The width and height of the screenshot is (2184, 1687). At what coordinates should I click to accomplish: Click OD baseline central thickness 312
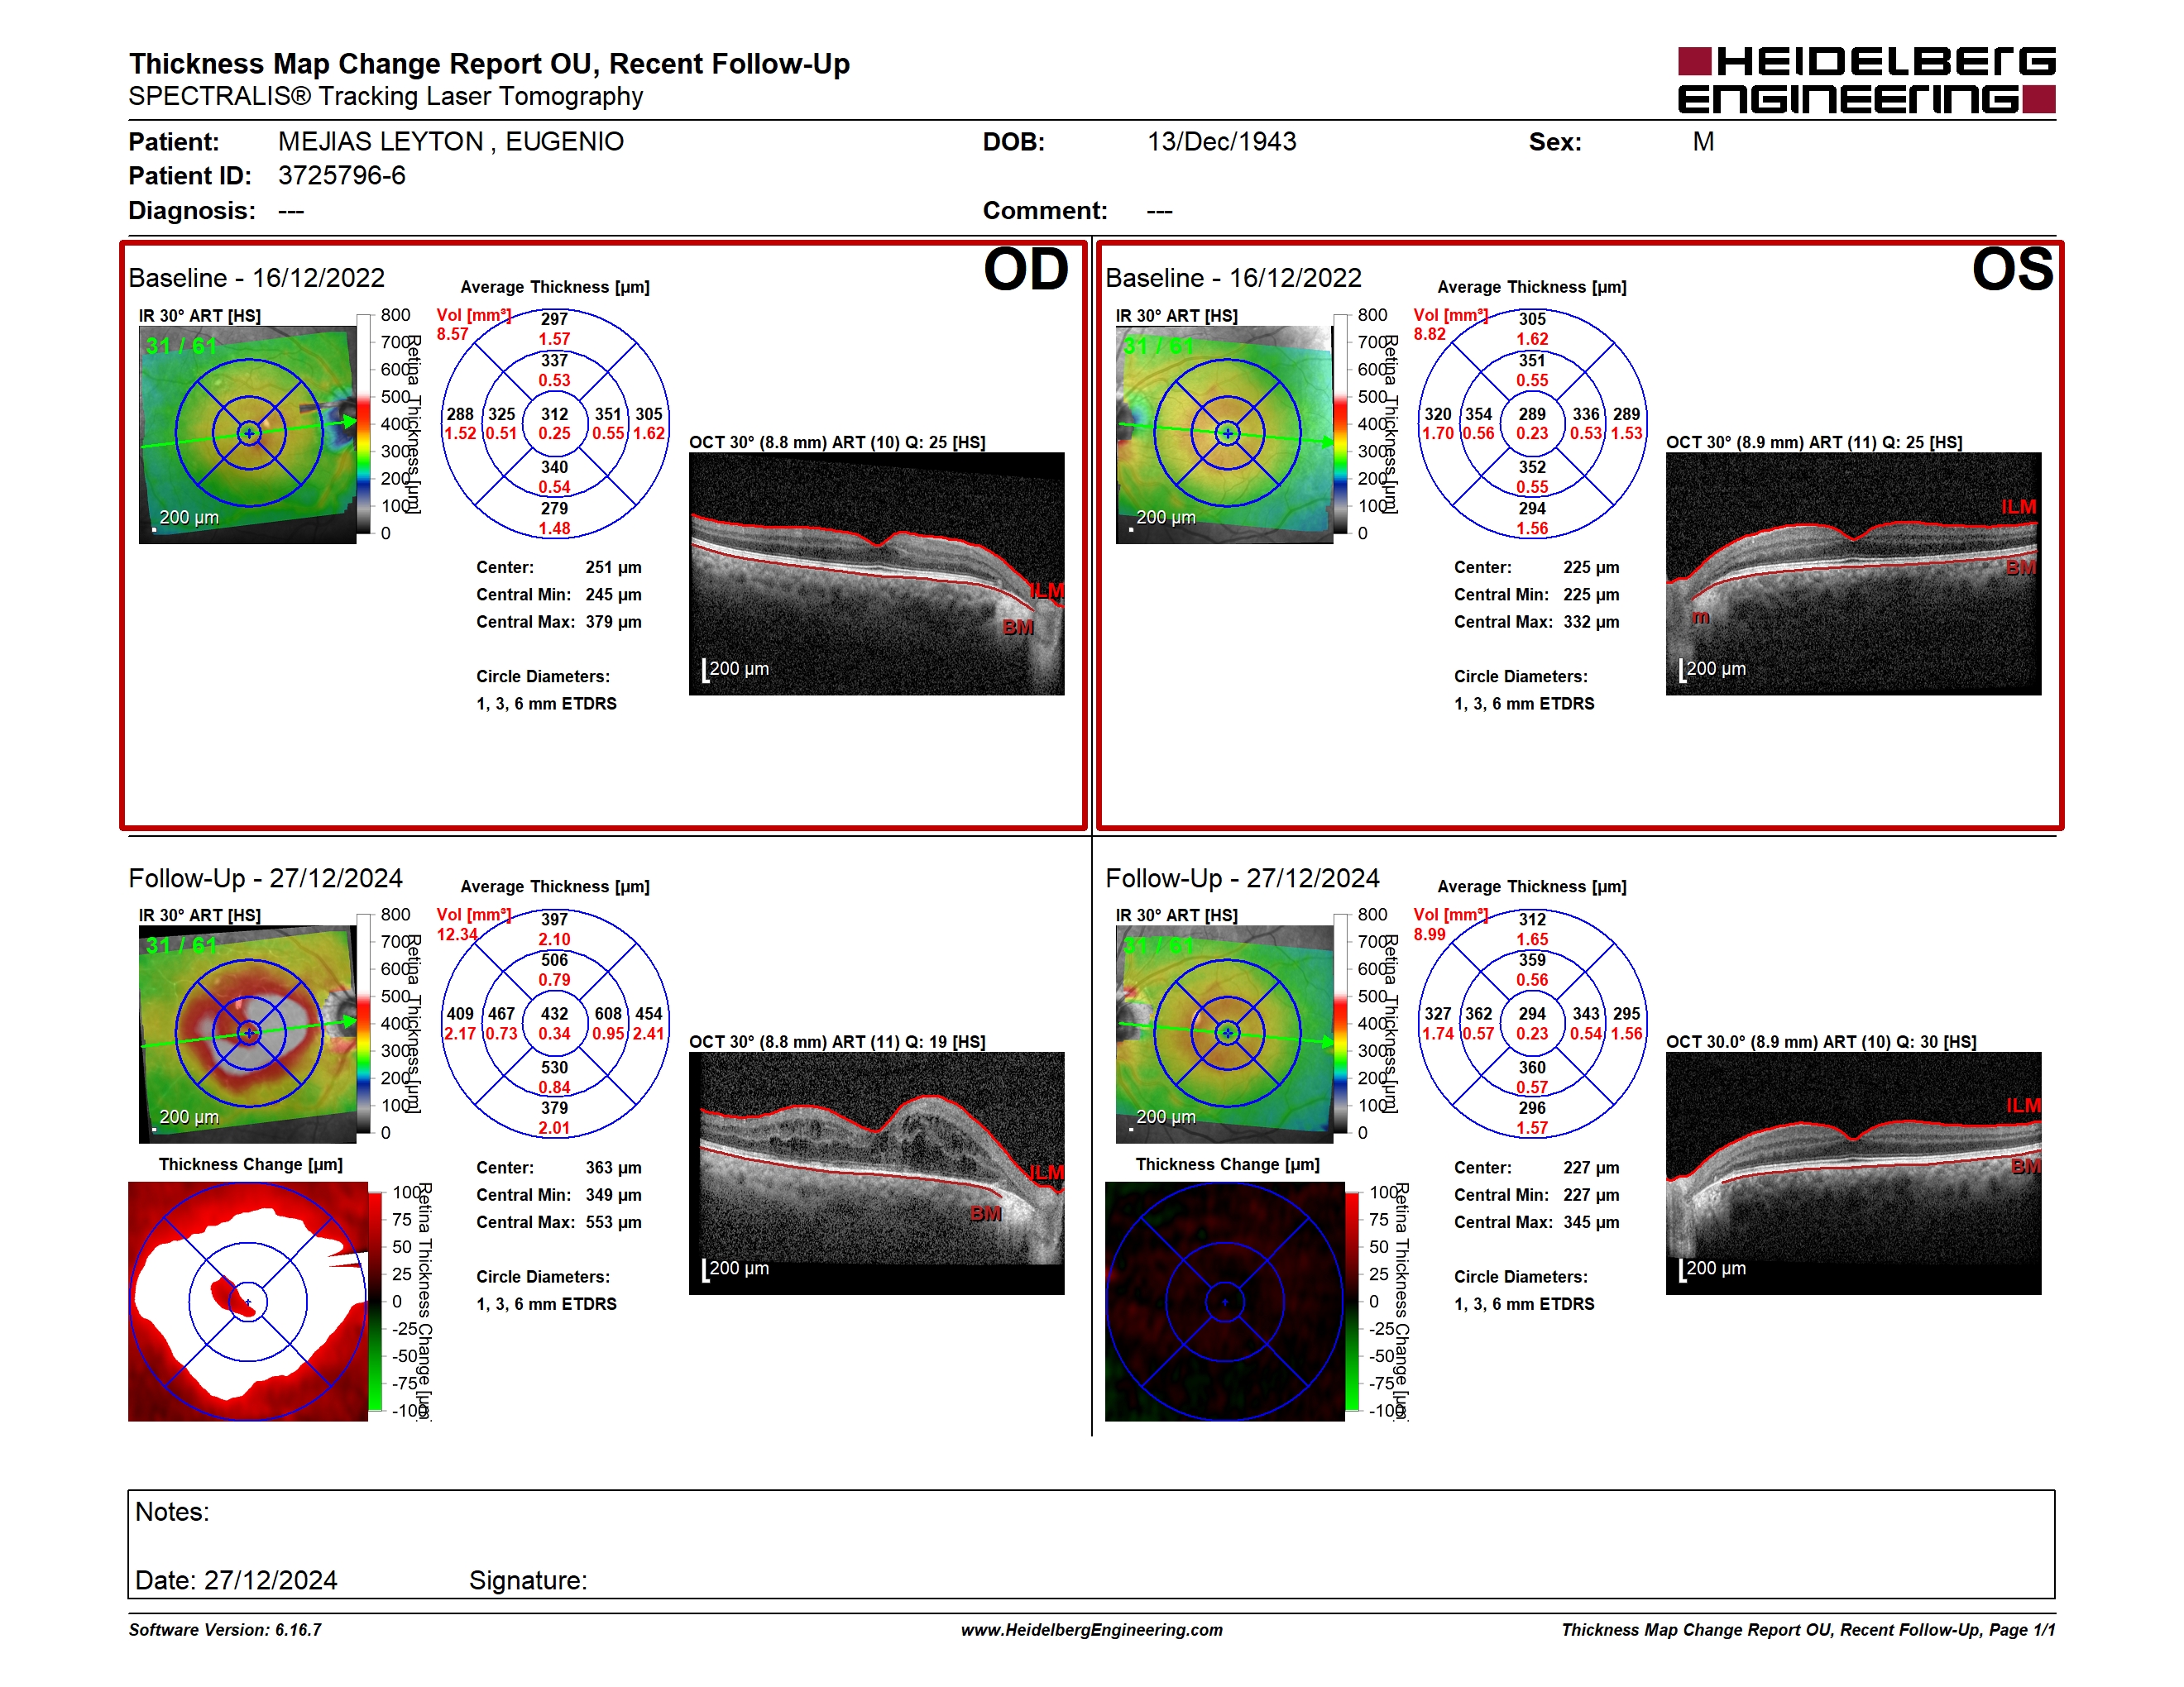(x=555, y=413)
